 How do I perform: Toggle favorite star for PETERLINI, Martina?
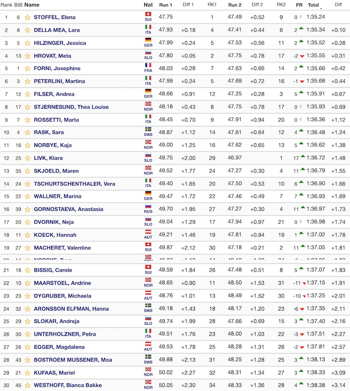tap(27, 81)
